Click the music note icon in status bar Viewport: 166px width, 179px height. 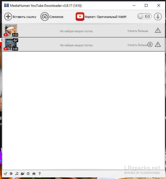[17, 174]
